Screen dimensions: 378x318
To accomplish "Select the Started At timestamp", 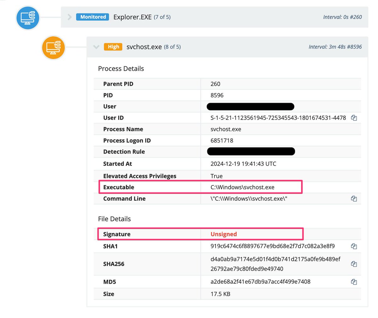I will [243, 164].
